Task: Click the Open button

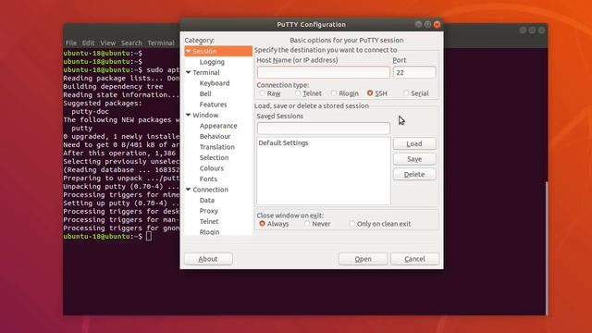Action: pyautogui.click(x=363, y=259)
